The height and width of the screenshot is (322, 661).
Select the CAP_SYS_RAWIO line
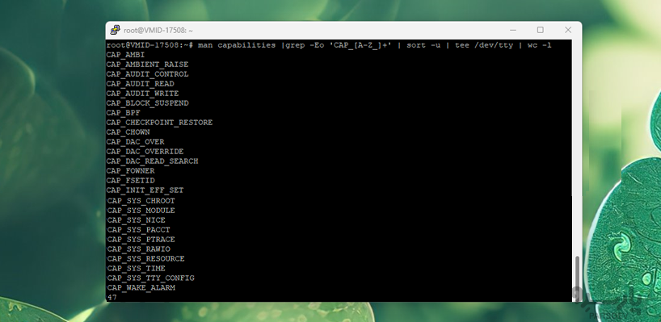(138, 249)
